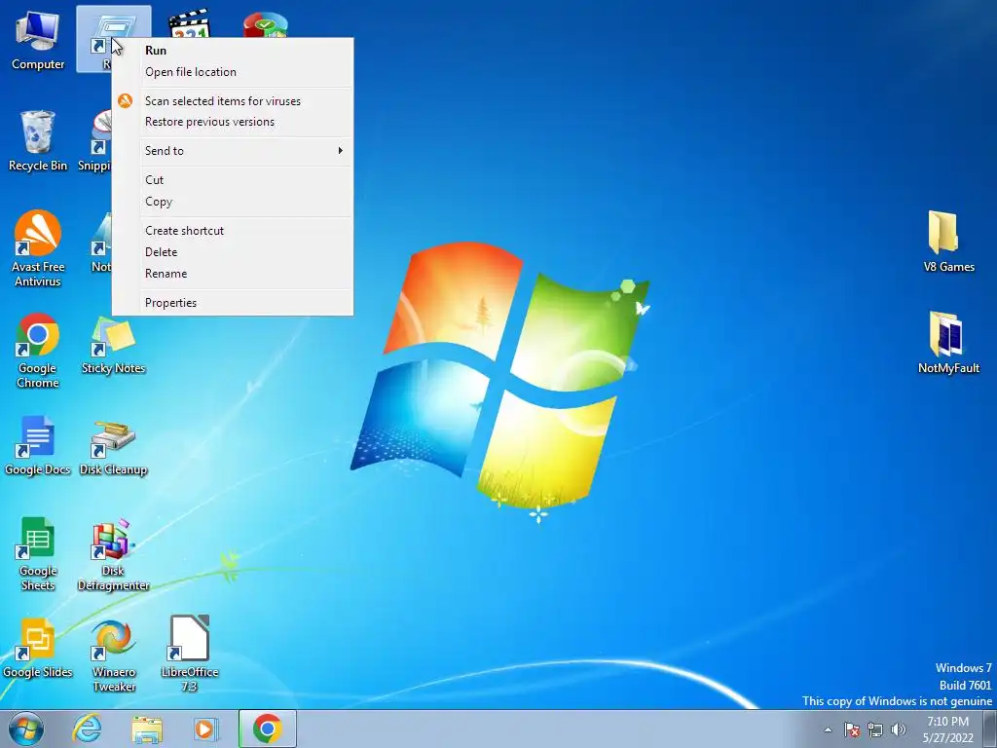Choose Cut in the context menu
Viewport: 997px width, 748px height.
pyautogui.click(x=233, y=180)
